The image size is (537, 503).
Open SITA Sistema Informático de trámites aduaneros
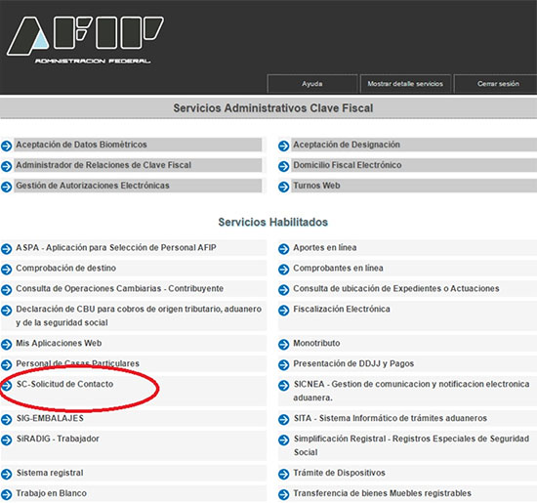point(391,418)
